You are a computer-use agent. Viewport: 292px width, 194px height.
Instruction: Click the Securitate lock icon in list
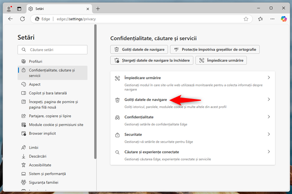[117, 135]
